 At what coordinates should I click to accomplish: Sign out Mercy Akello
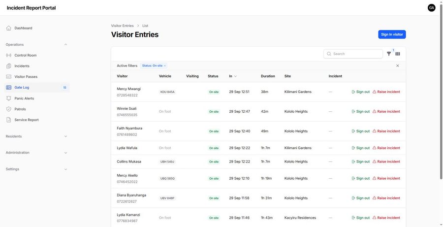360,178
